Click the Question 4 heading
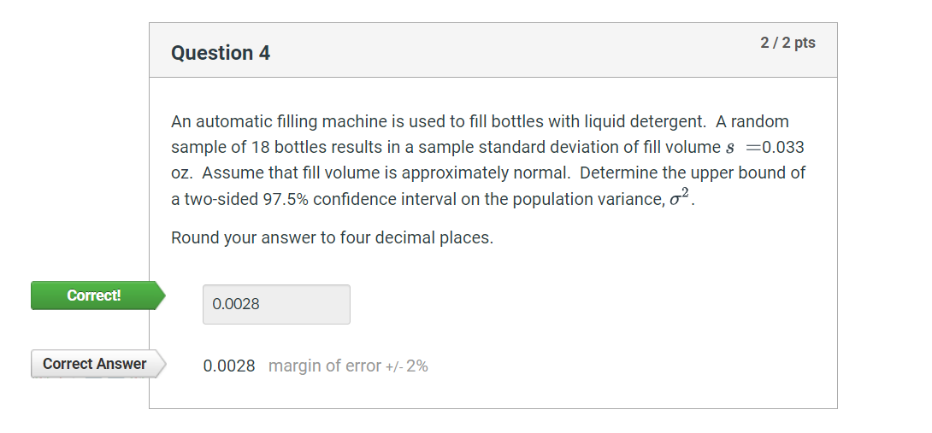 pos(221,53)
